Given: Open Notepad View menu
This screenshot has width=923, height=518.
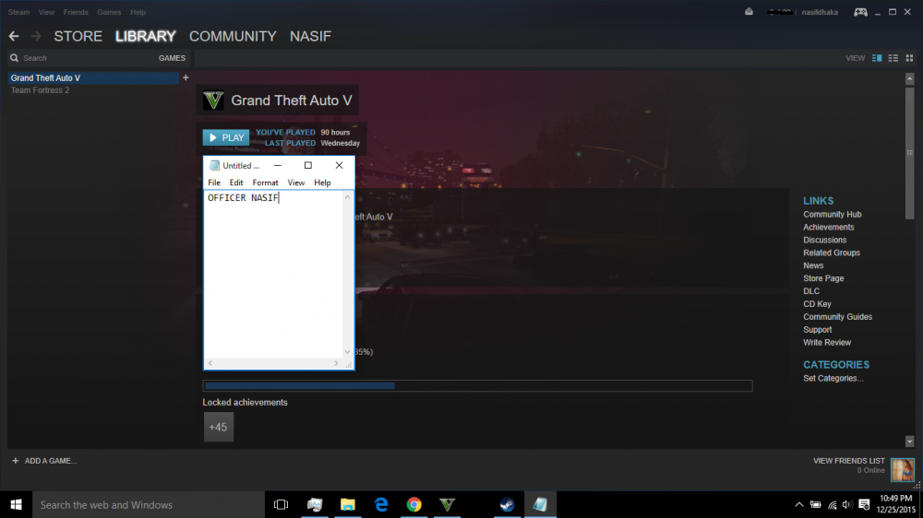Looking at the screenshot, I should (x=296, y=182).
